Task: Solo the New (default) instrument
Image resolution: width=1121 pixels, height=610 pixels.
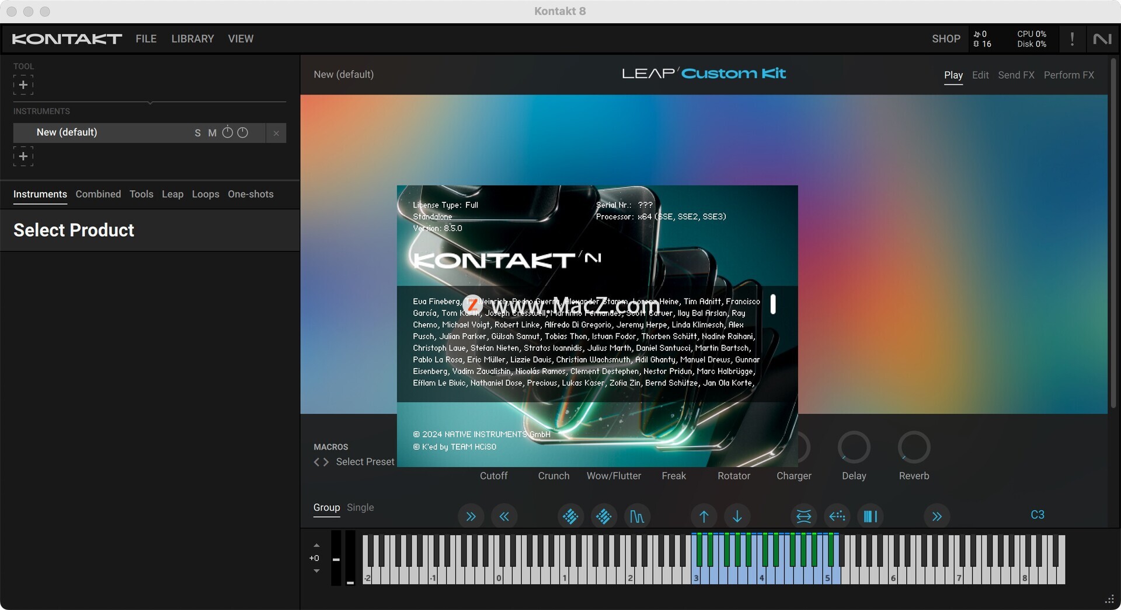Action: click(197, 133)
